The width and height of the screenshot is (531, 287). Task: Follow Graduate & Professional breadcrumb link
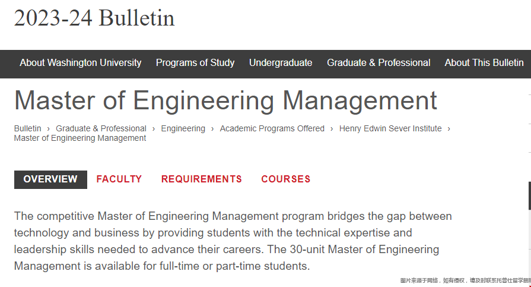(101, 128)
